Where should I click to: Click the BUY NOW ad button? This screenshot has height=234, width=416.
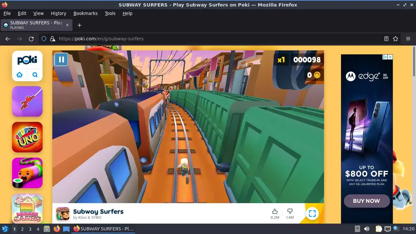pos(367,201)
